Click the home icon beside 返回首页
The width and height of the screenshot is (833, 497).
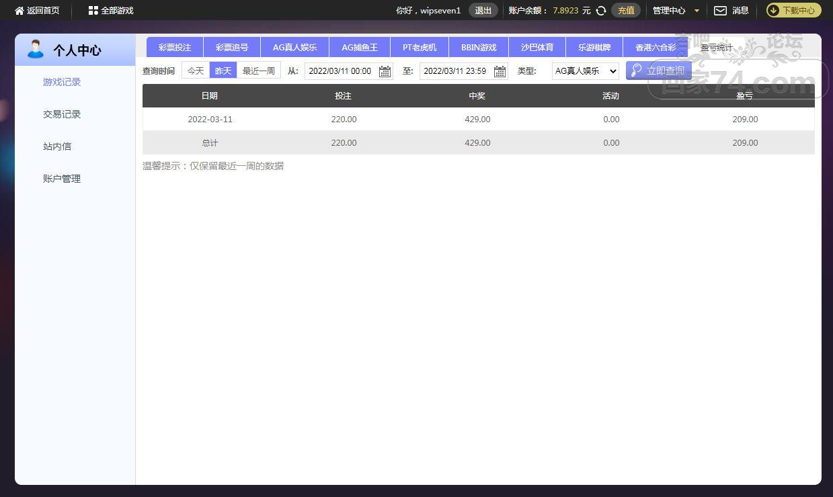[19, 11]
